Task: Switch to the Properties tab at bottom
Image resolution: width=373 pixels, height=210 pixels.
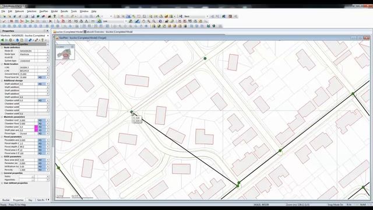Action: tap(18, 200)
